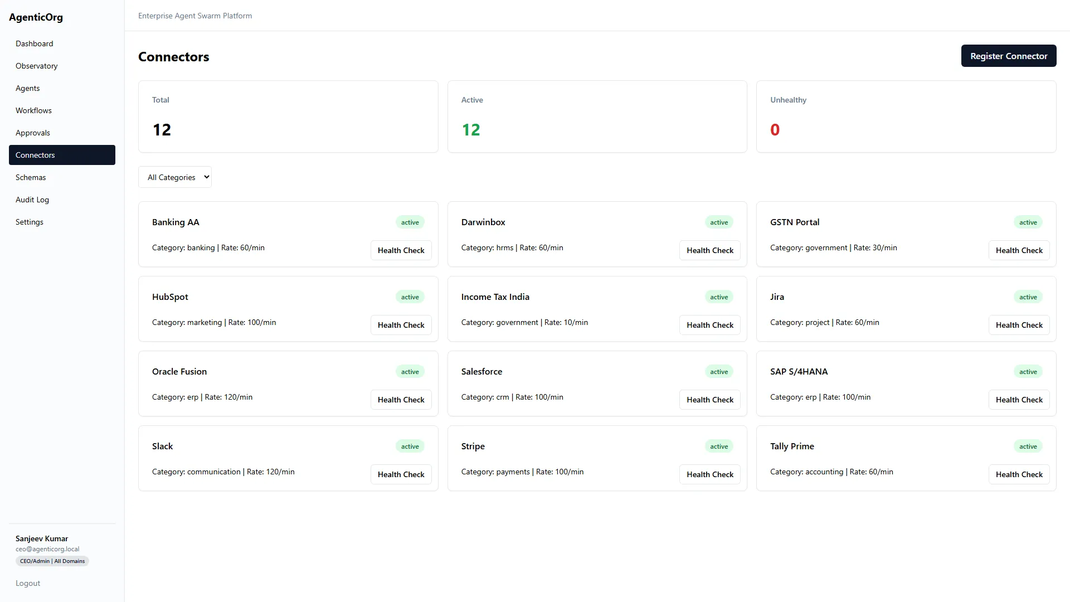Click the ceo@agenticorg.local email
The image size is (1070, 602).
point(47,549)
